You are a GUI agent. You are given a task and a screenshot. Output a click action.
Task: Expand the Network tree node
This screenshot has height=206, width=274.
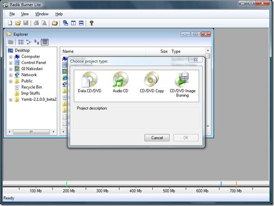pyautogui.click(x=10, y=75)
